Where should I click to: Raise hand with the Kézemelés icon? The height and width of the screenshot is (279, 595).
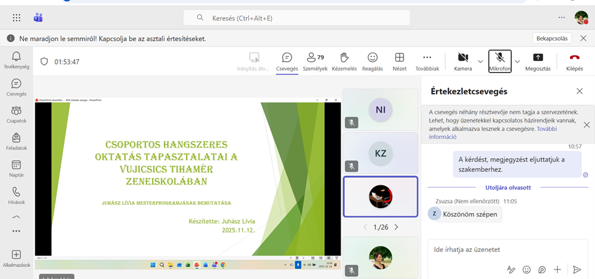tap(344, 62)
